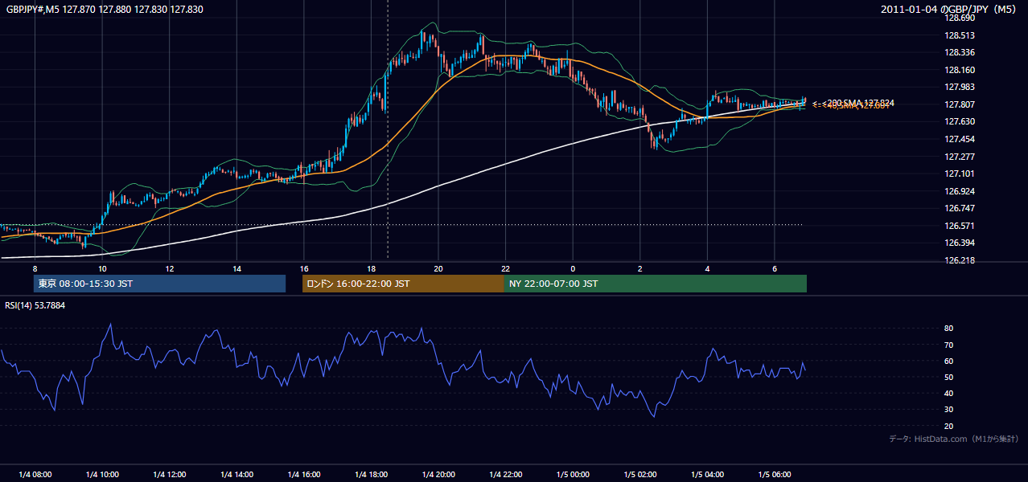The image size is (1028, 482).
Task: Click the hour label 4 under the price chart
Action: tap(707, 268)
